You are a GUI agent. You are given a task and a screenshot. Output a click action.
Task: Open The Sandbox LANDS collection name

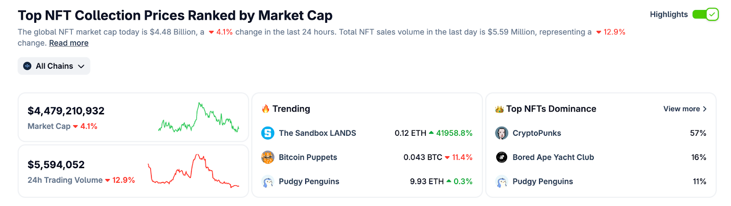[318, 133]
